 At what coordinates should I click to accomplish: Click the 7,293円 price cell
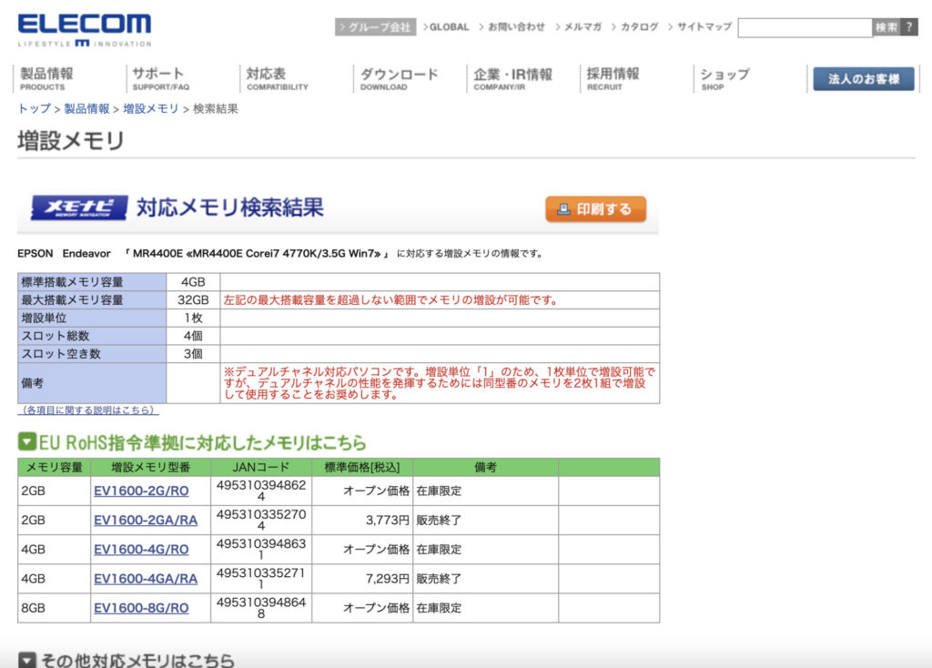click(362, 578)
